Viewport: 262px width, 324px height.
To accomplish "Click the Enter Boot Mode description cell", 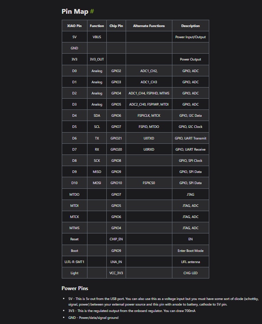I will pos(190,250).
